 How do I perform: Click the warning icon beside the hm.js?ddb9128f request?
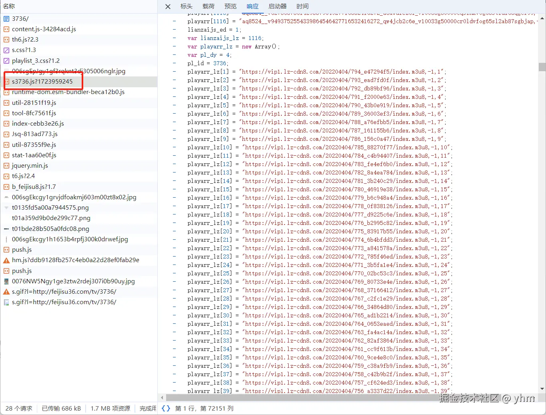(6, 260)
